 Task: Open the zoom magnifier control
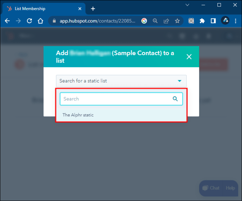pyautogui.click(x=155, y=21)
